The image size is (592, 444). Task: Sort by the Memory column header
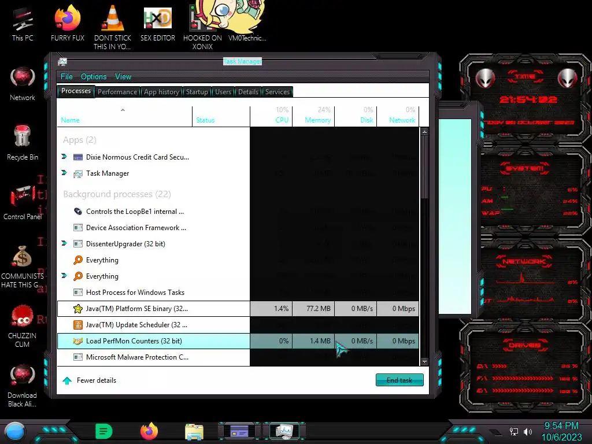(x=313, y=116)
